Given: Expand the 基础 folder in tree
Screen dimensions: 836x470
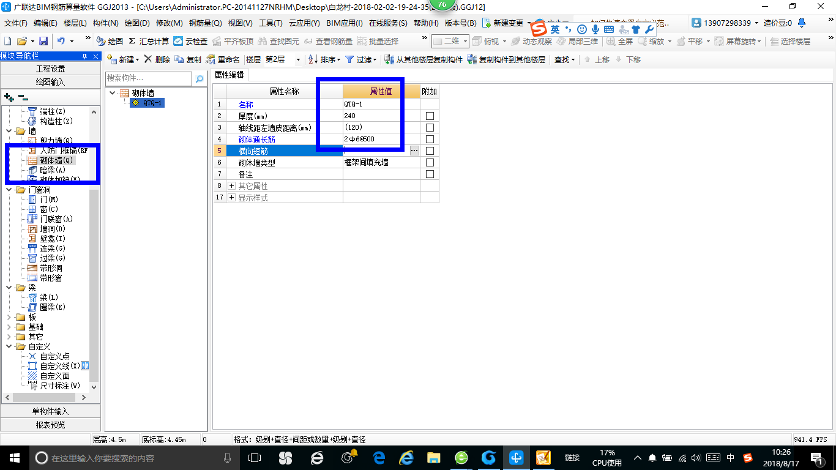Looking at the screenshot, I should [9, 327].
